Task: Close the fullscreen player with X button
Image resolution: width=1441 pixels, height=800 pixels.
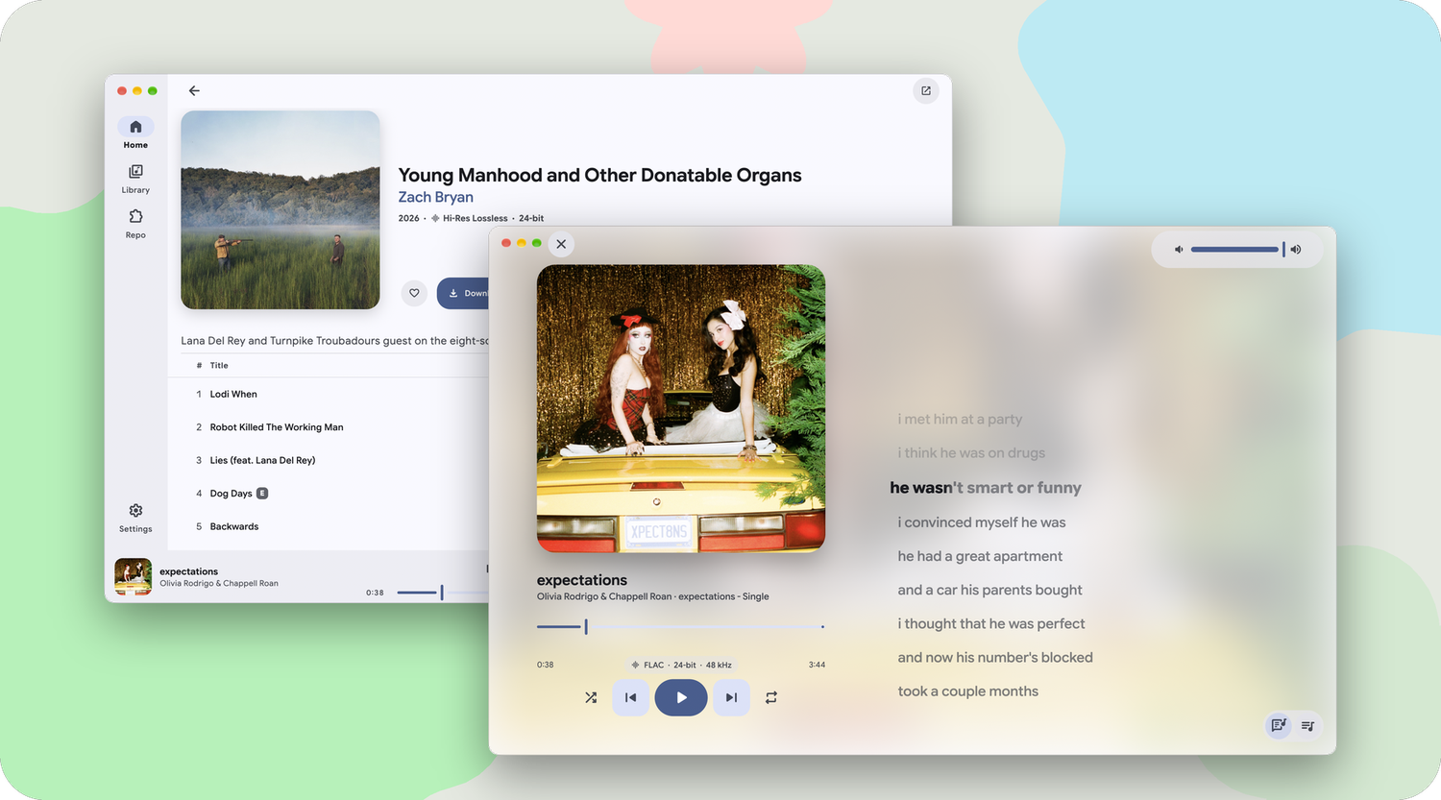Action: [561, 244]
